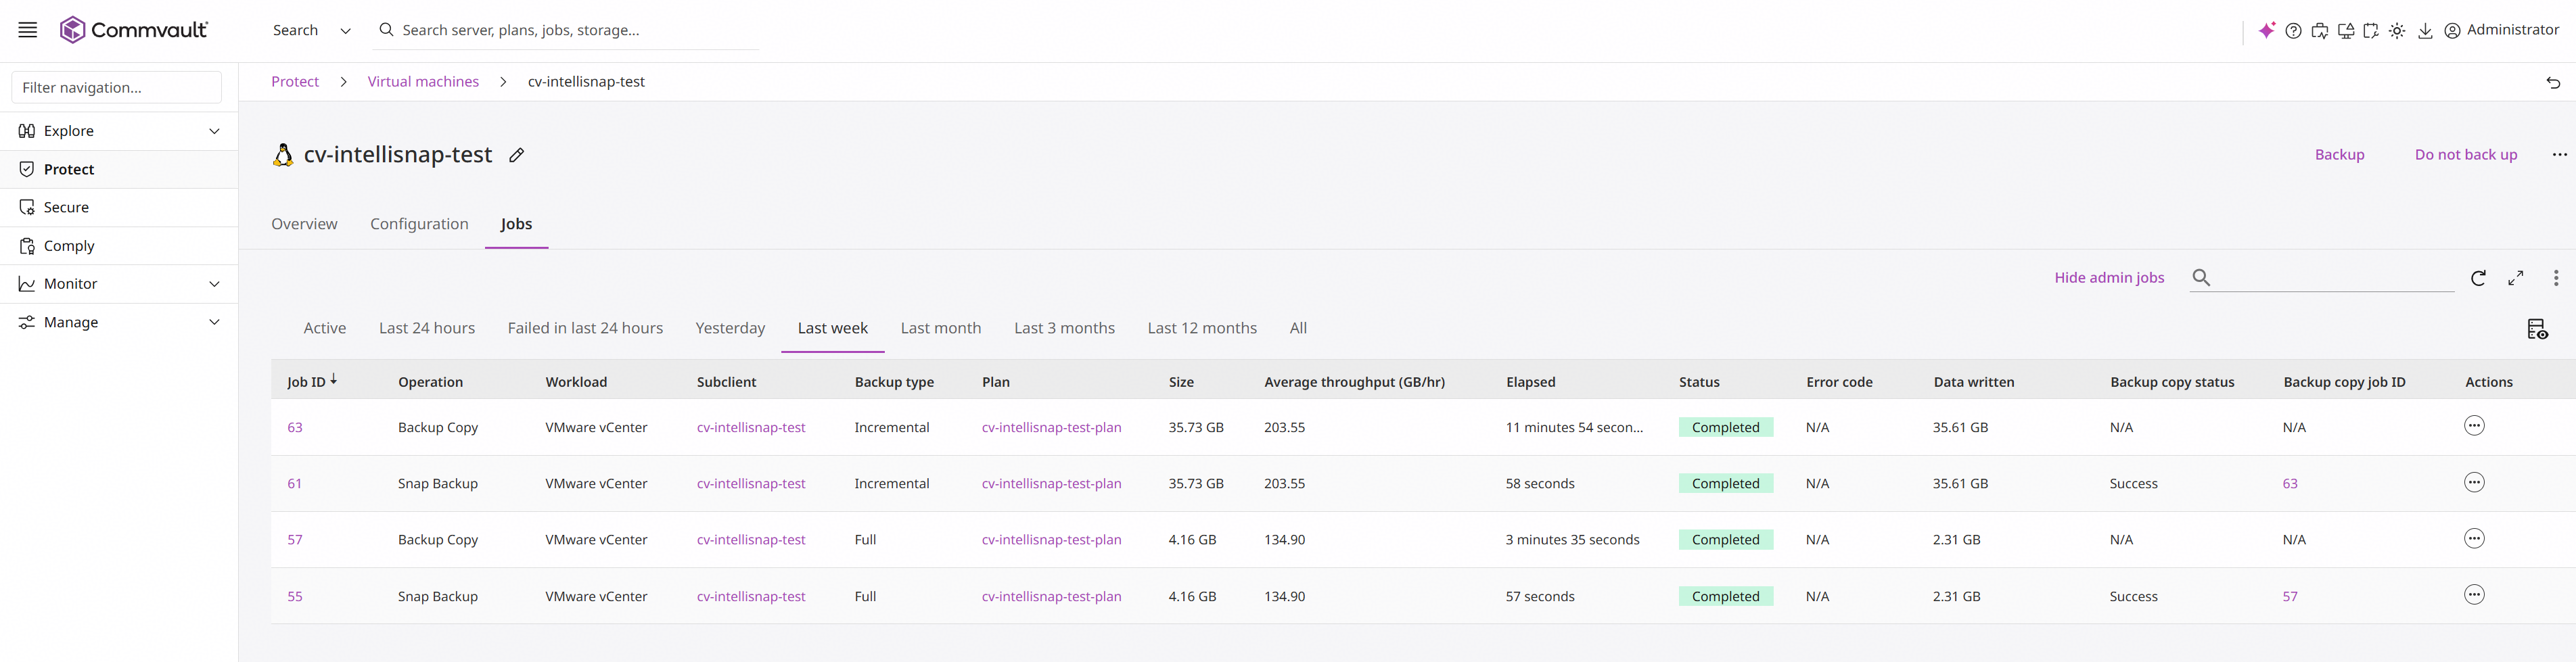Sort by Job ID column arrow
This screenshot has height=662, width=2576.
334,380
